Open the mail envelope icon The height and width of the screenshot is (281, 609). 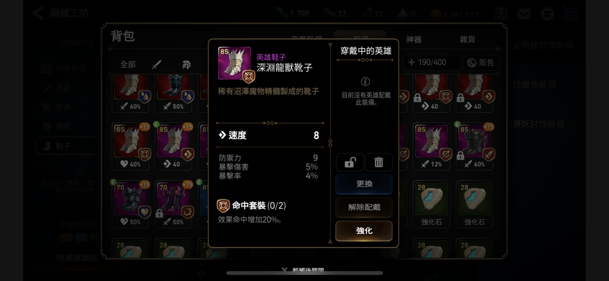click(524, 14)
